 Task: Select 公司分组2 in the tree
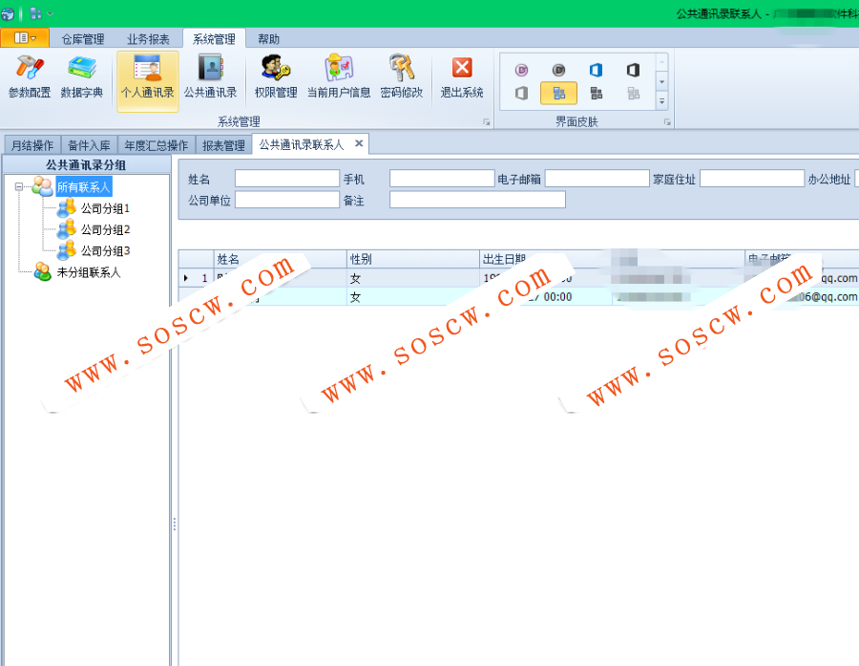point(105,229)
